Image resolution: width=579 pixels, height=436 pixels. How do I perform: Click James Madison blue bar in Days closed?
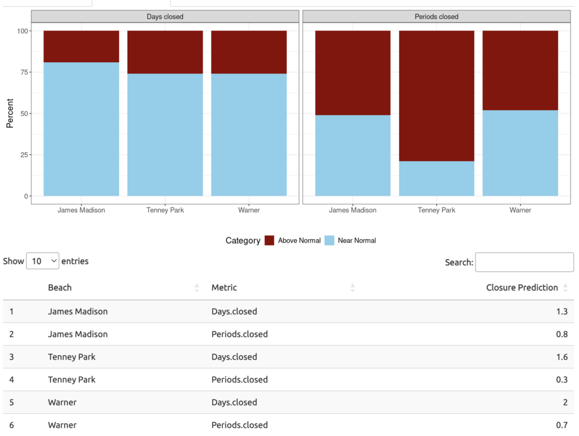[81, 129]
